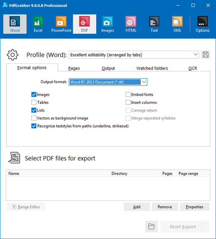Screen dimensions: 216x239
Task: Select the Images export icon
Action: coord(107,24)
